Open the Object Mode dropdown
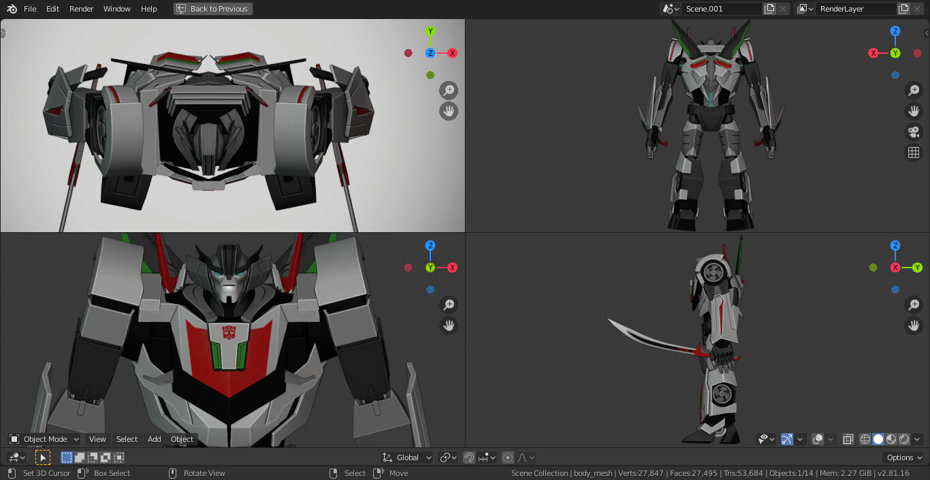Screen dimensions: 930x480 pos(43,439)
